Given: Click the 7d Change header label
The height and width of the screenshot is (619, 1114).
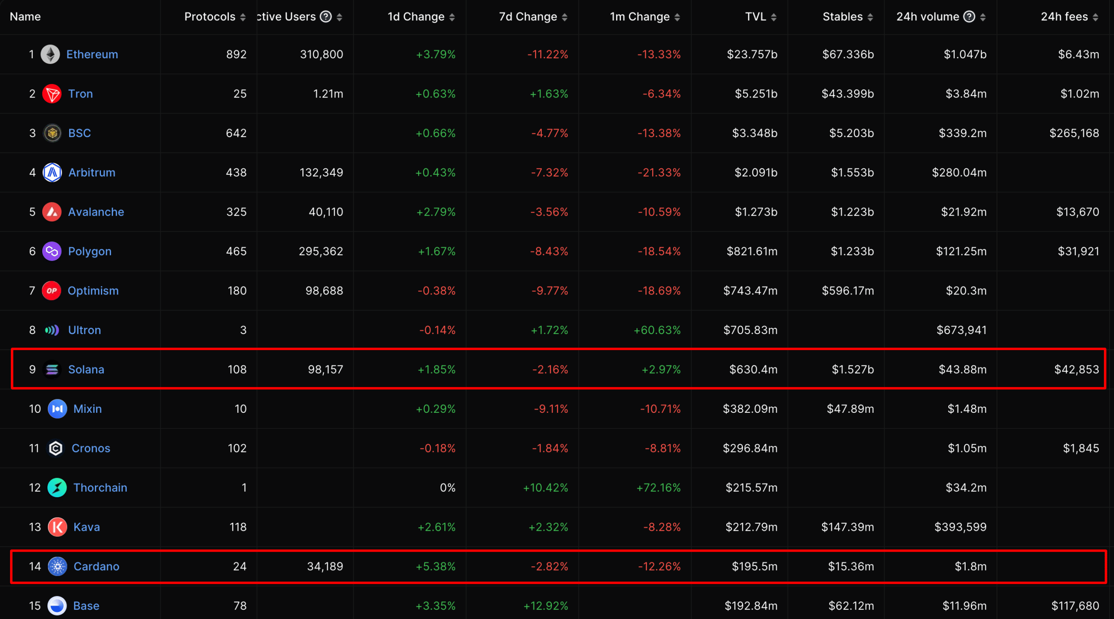Looking at the screenshot, I should click(x=528, y=17).
